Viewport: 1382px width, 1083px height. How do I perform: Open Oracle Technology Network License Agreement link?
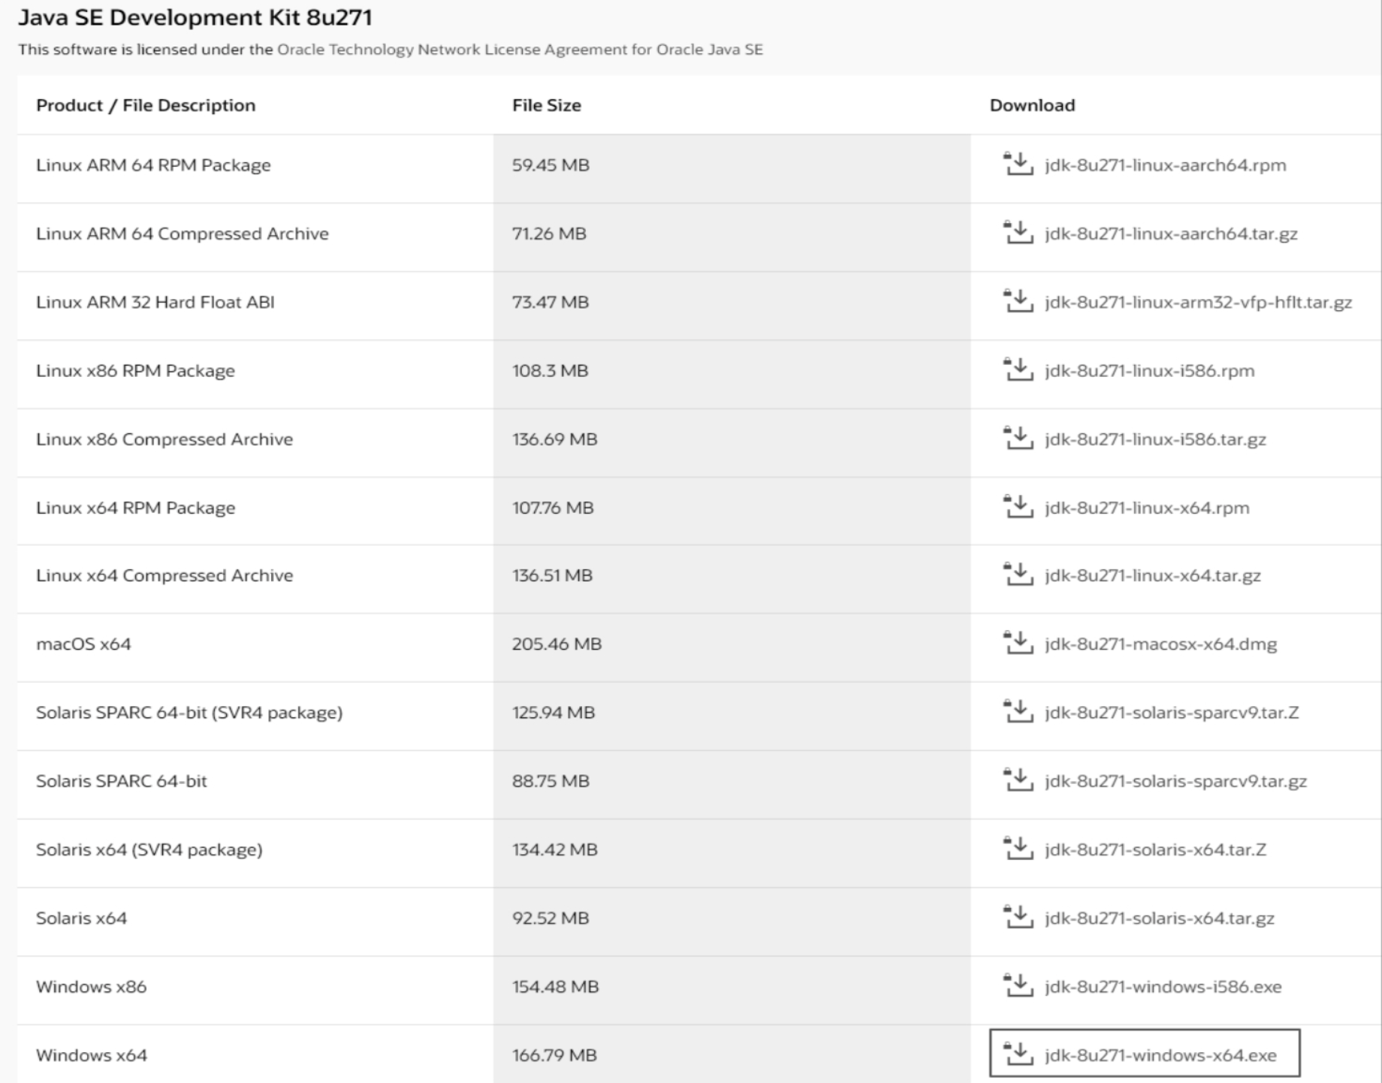[520, 50]
